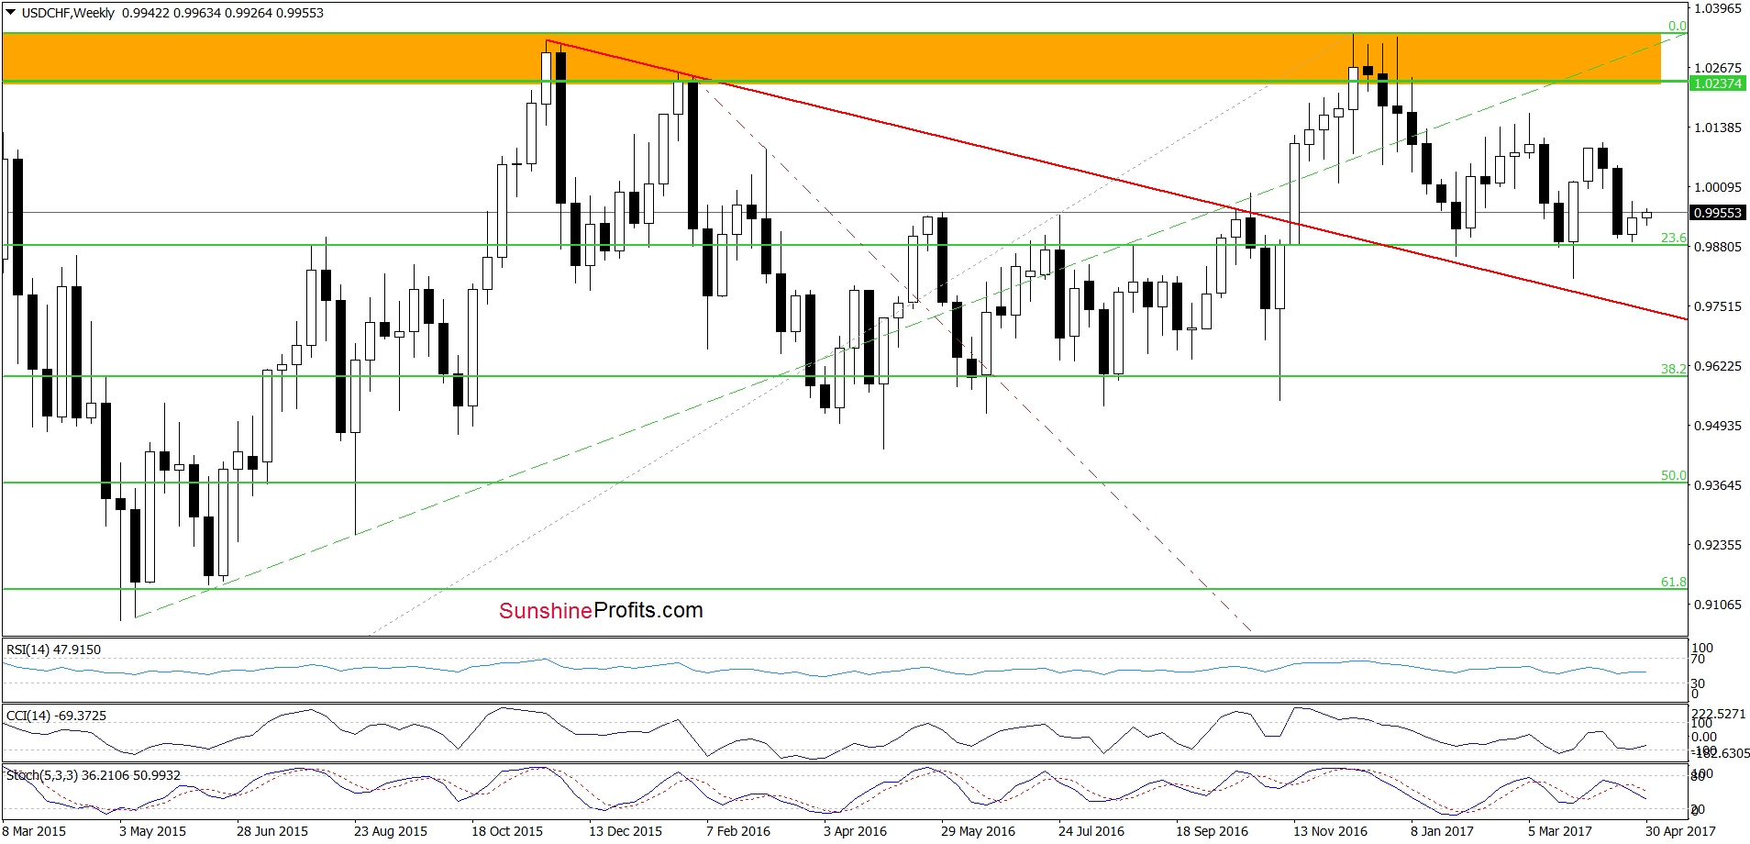Click the 1.00095 price axis label
Image resolution: width=1750 pixels, height=844 pixels.
pyautogui.click(x=1717, y=187)
